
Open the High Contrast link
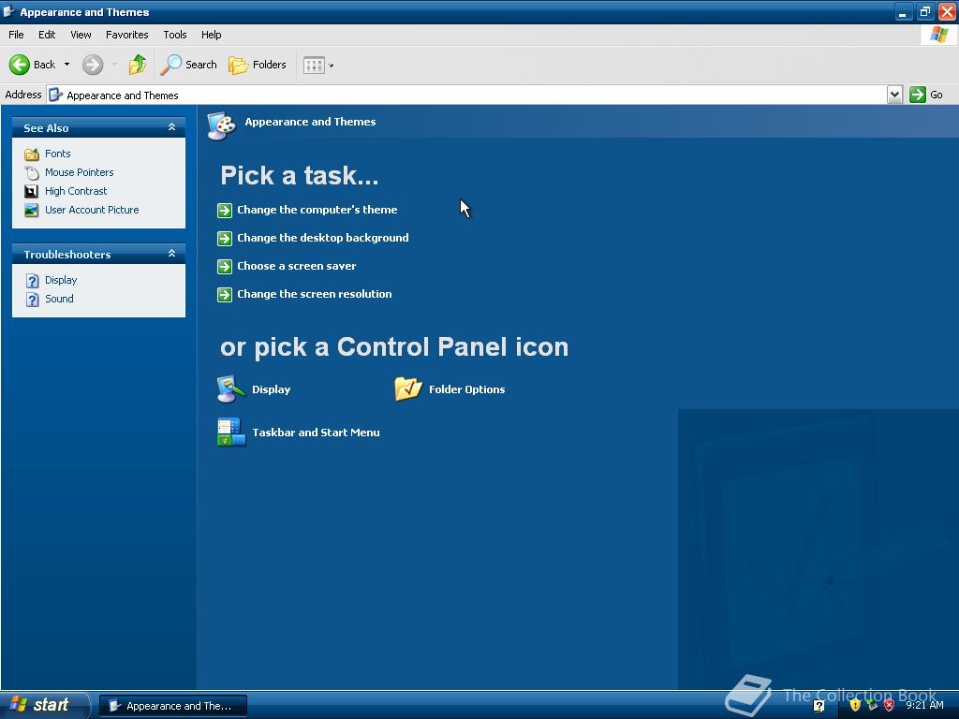(x=76, y=191)
